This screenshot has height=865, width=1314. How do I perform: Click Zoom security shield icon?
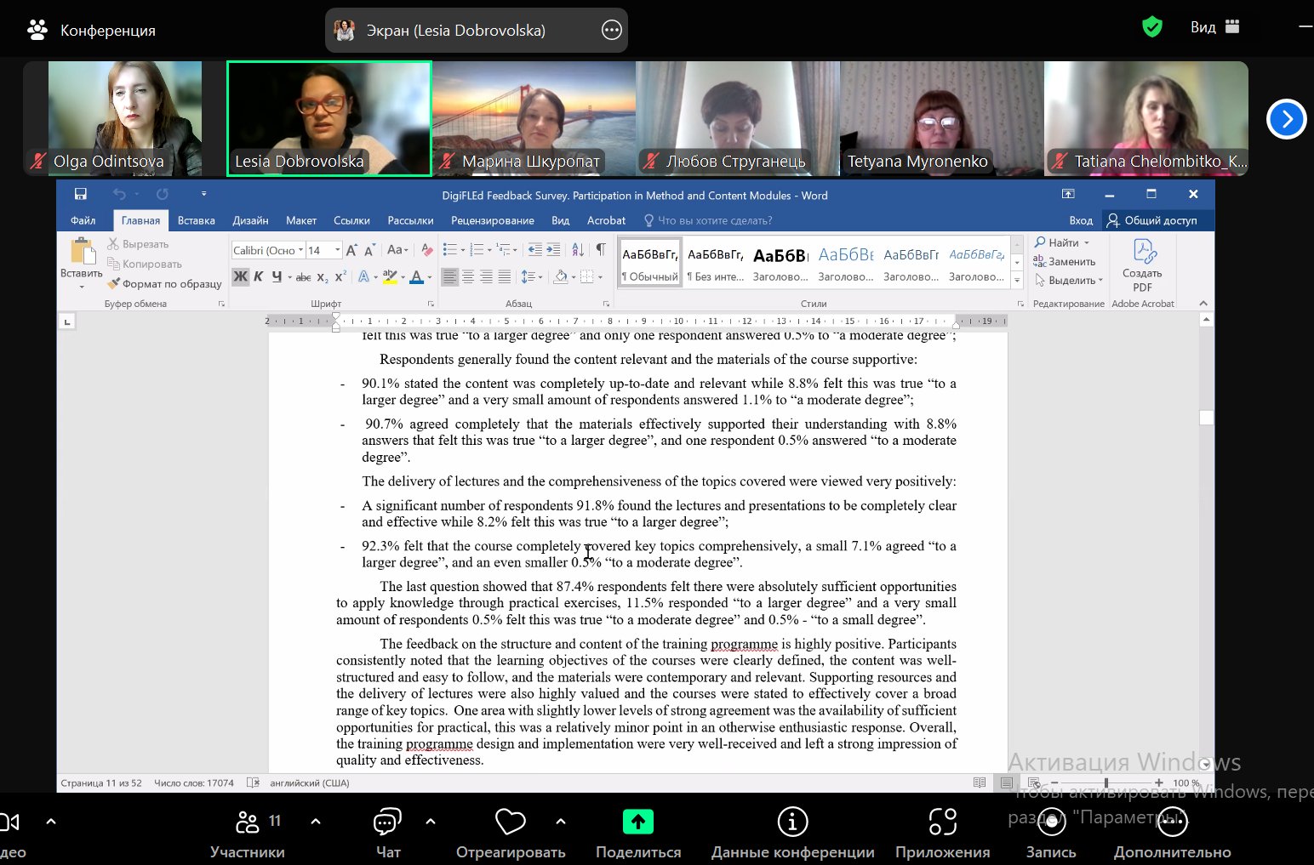1152,27
